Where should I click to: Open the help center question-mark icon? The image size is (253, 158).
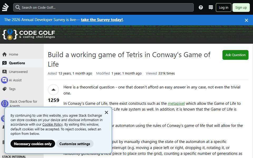201,7
